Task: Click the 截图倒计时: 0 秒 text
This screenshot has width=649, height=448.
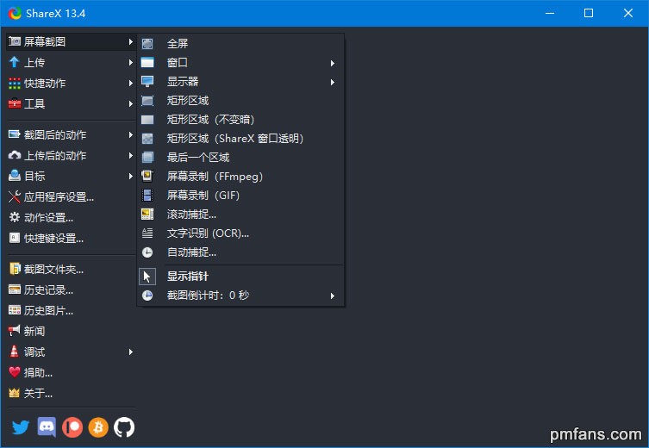Action: click(209, 296)
